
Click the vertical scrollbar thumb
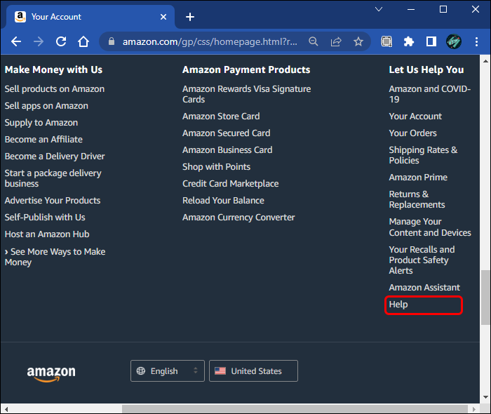485,298
